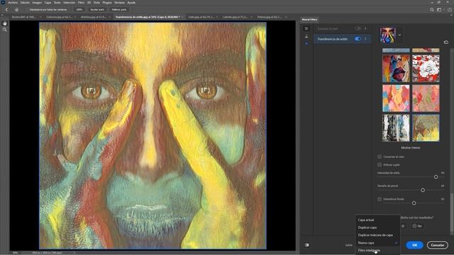Click the Photoshop app logo icon

(x=3, y=2)
